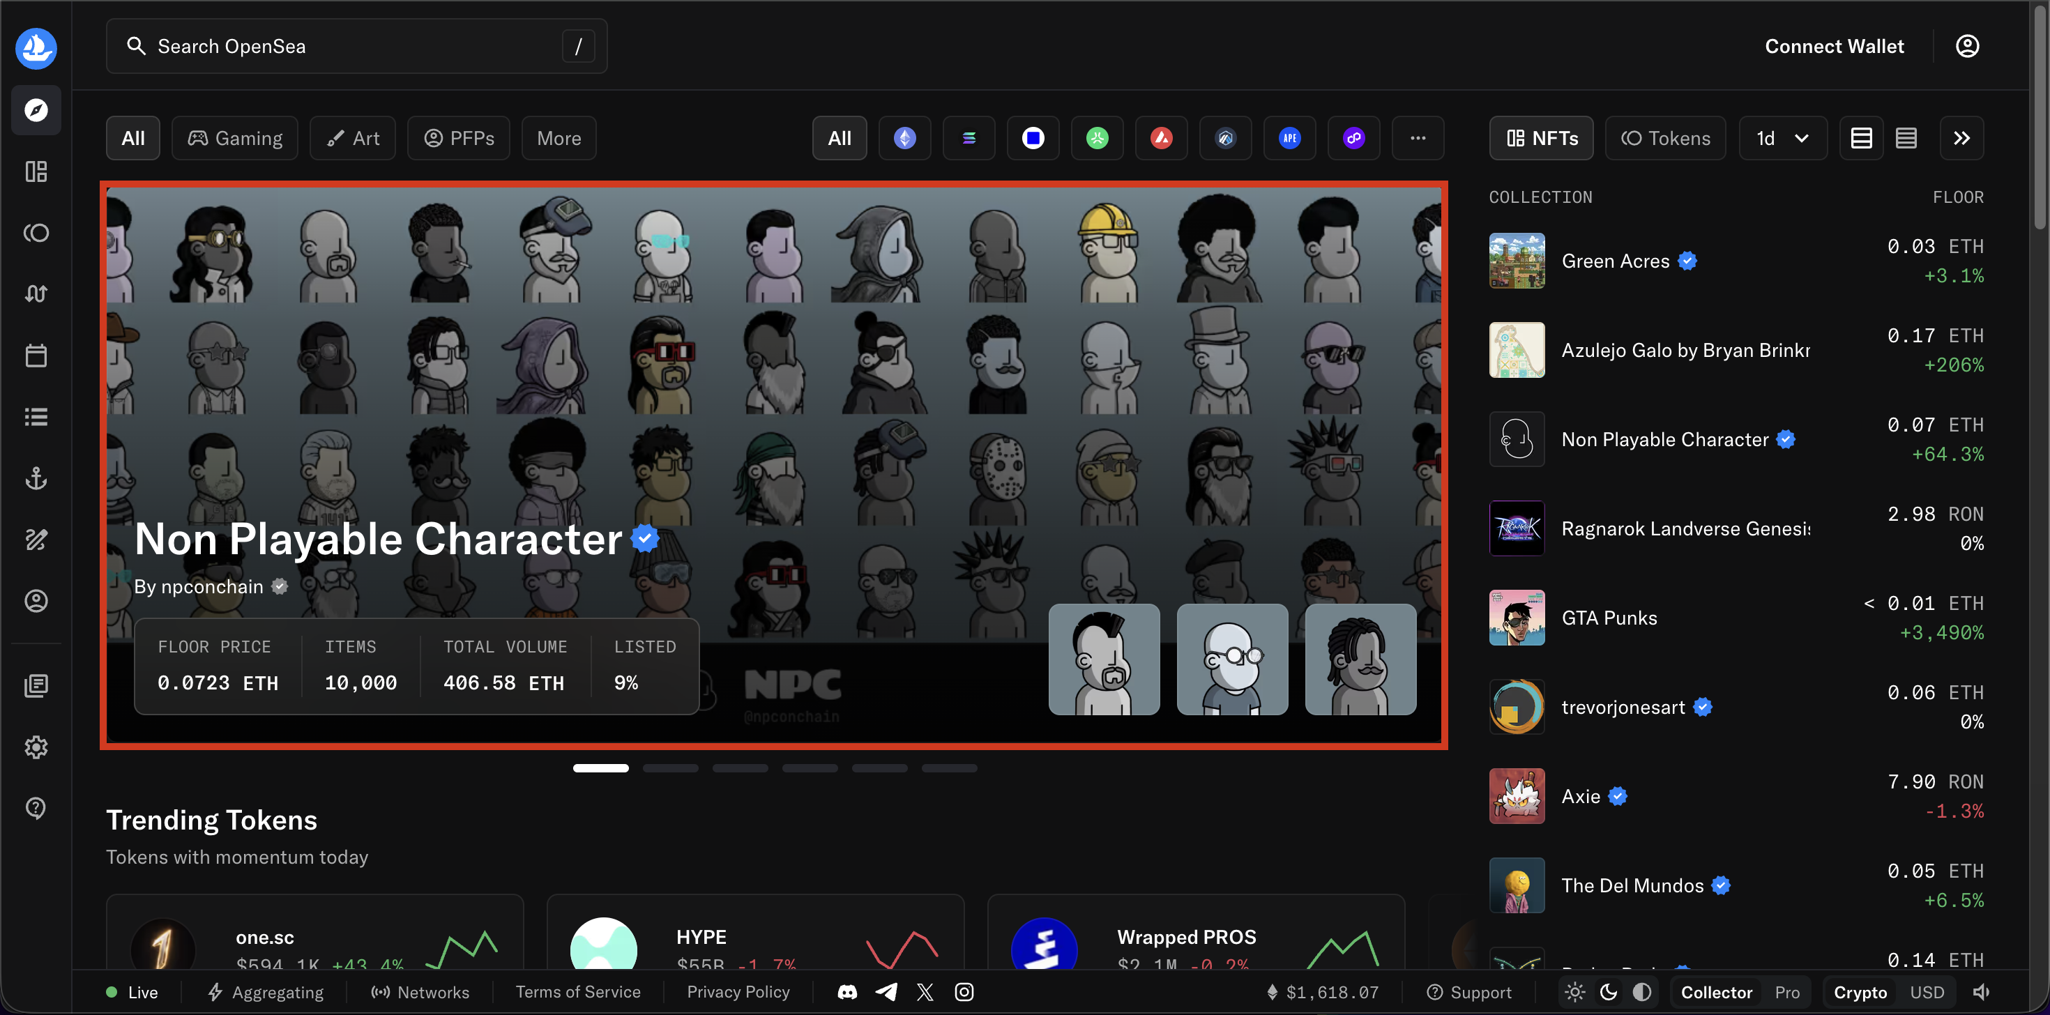Select the All chains filter
2050x1015 pixels.
pyautogui.click(x=840, y=139)
